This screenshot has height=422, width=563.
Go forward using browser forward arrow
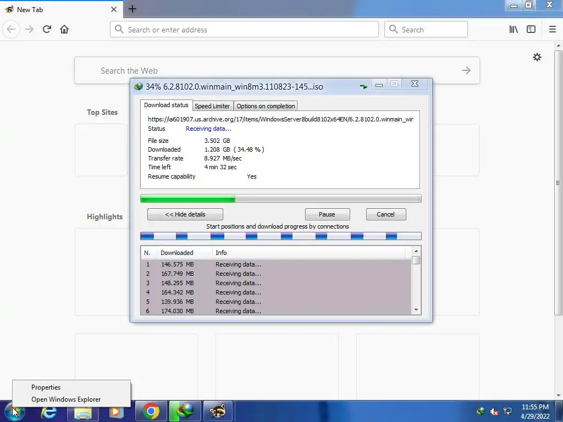[x=29, y=29]
